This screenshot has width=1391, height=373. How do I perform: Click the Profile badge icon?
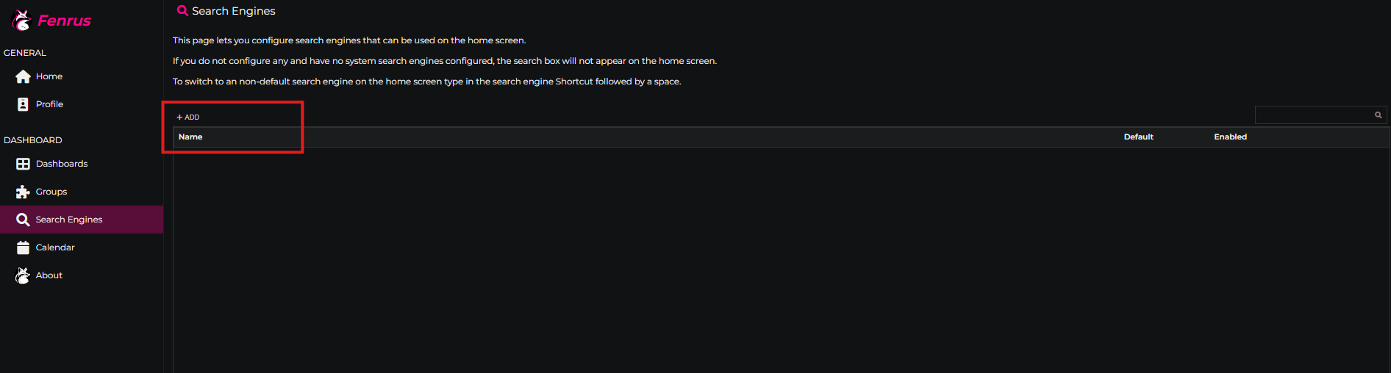coord(23,104)
